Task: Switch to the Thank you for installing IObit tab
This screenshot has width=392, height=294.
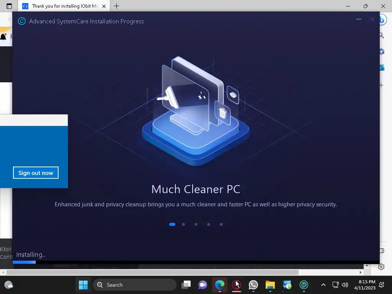Action: pyautogui.click(x=64, y=6)
